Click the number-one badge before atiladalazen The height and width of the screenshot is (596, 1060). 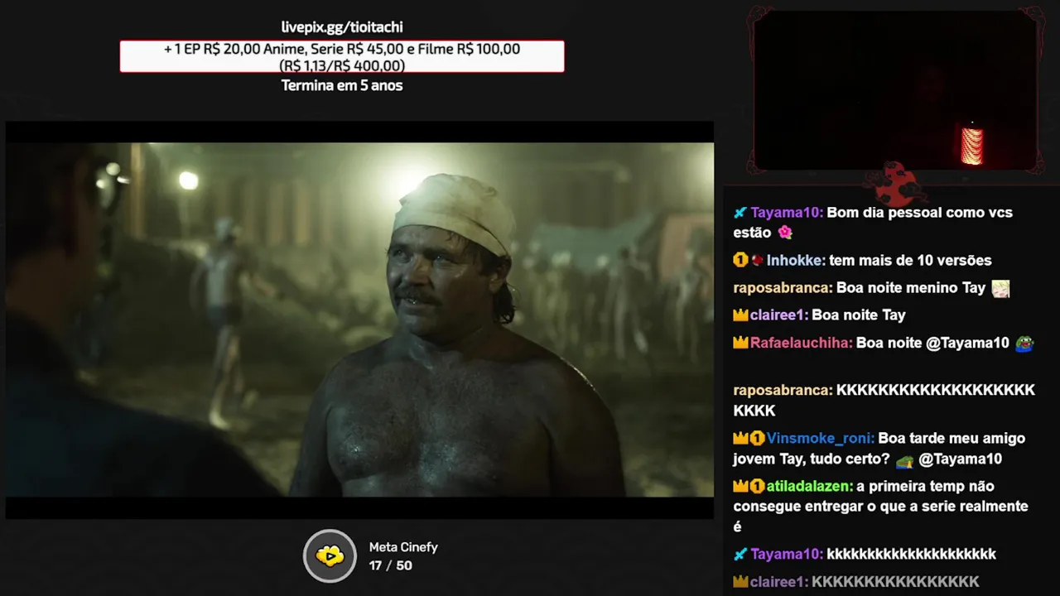click(x=757, y=487)
